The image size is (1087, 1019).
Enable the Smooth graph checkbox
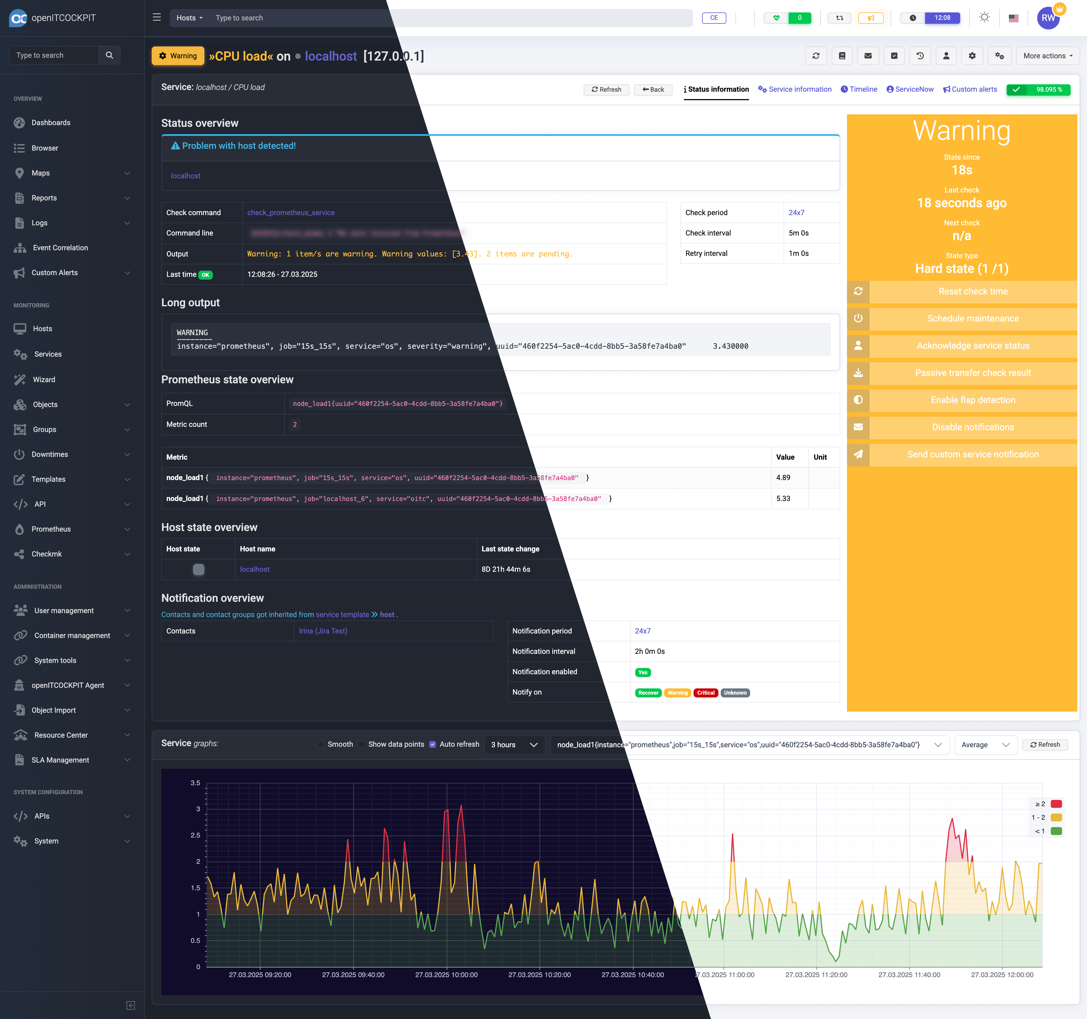click(321, 744)
